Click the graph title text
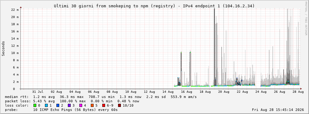The height and width of the screenshot is (114, 309). click(x=154, y=6)
